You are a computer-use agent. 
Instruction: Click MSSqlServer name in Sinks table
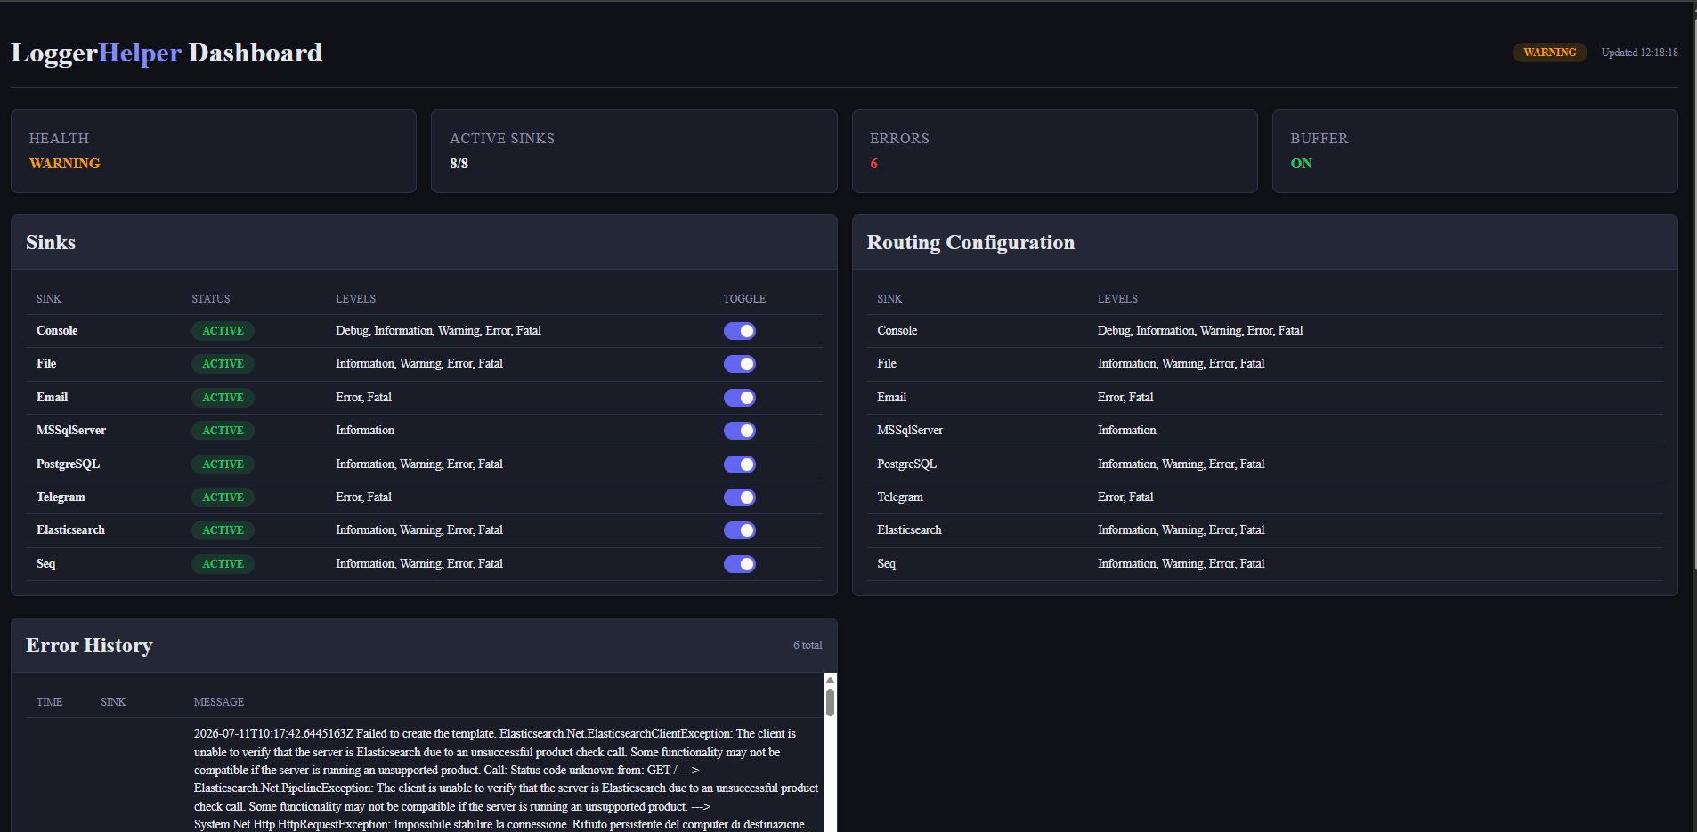71,431
